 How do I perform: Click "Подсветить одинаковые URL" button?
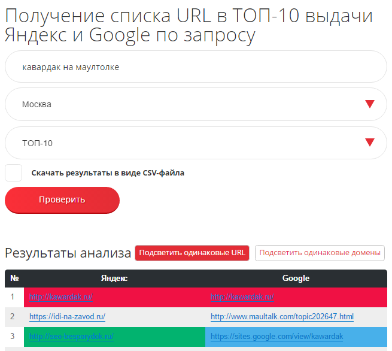(x=192, y=253)
